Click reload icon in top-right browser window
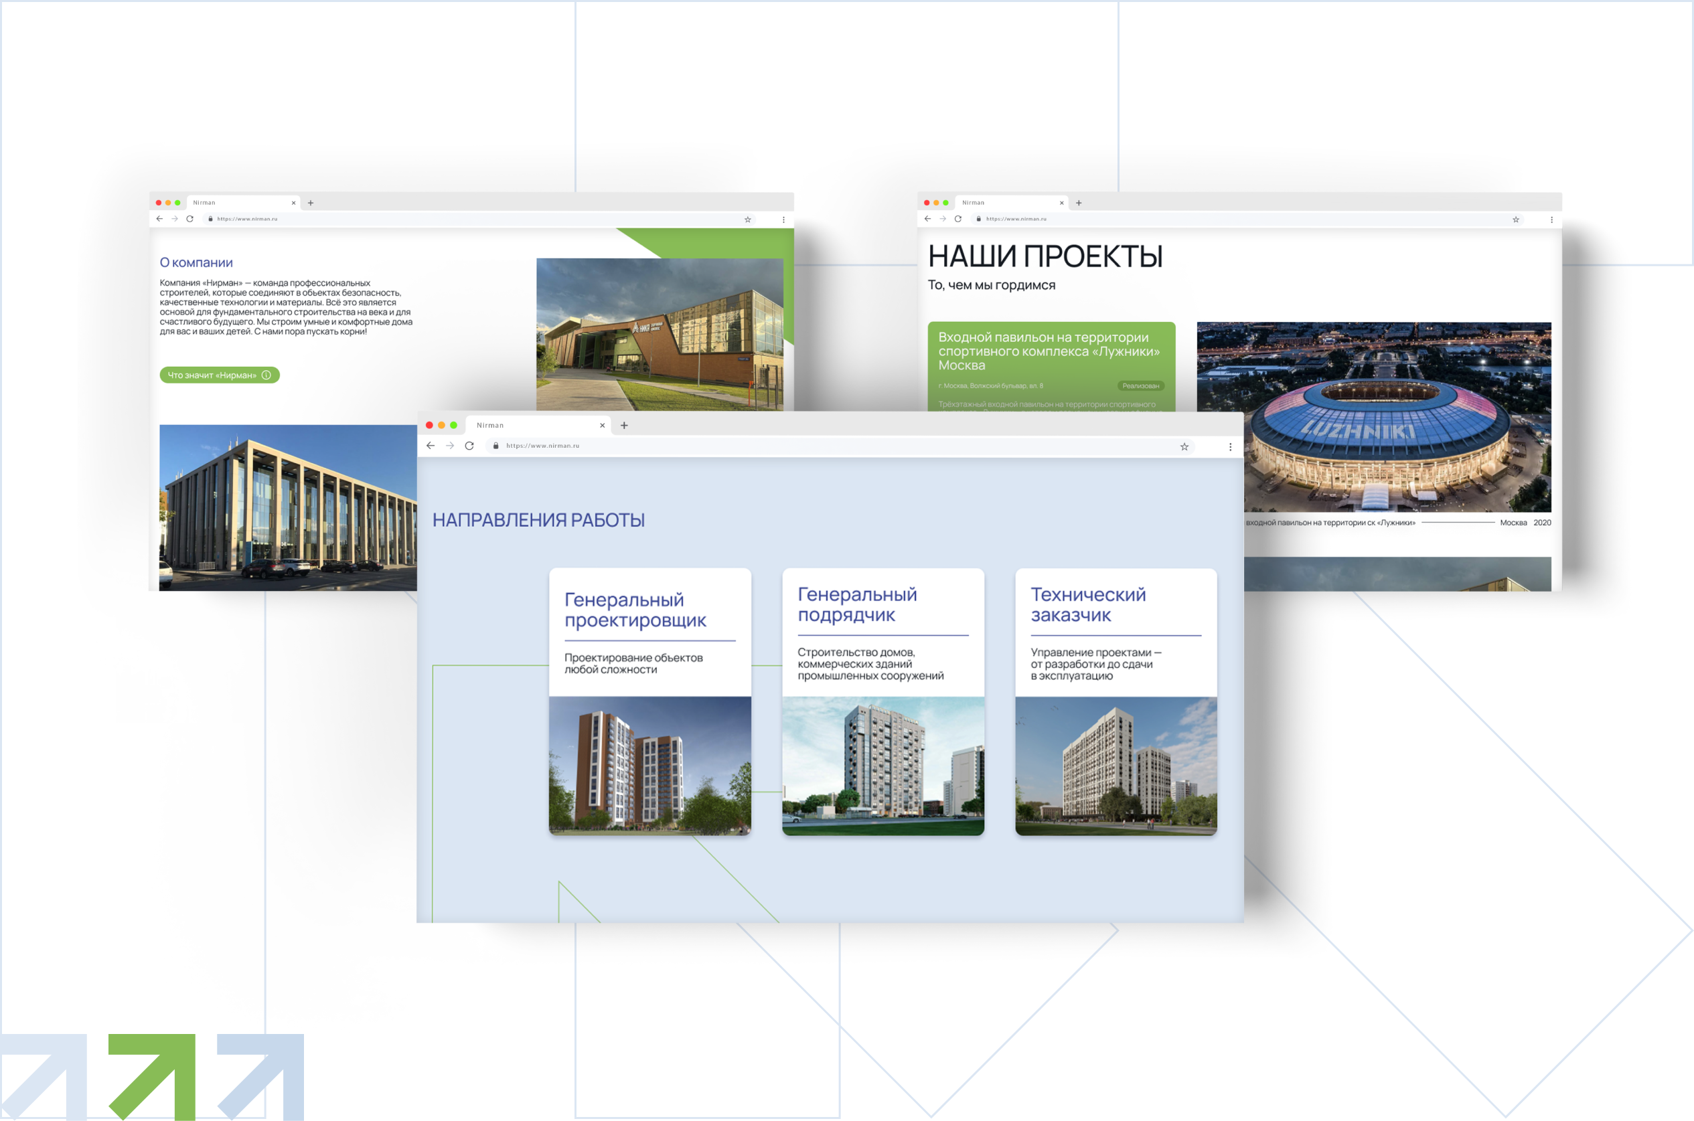The image size is (1694, 1121). pyautogui.click(x=957, y=219)
